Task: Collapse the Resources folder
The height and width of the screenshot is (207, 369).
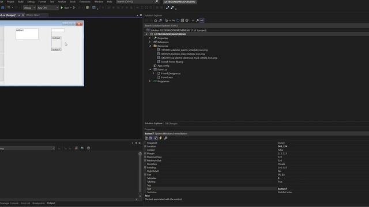Action: point(150,46)
